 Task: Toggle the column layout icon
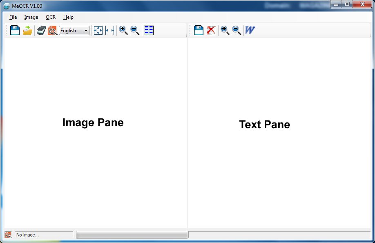coord(149,30)
